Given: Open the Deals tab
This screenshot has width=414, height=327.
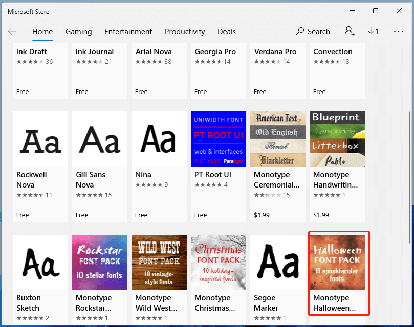Looking at the screenshot, I should [x=226, y=31].
